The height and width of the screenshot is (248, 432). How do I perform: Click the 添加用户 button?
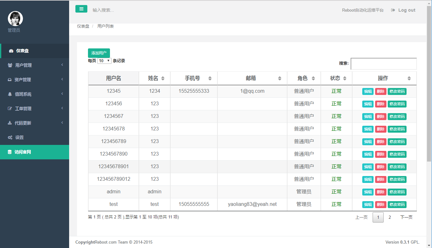click(x=99, y=53)
